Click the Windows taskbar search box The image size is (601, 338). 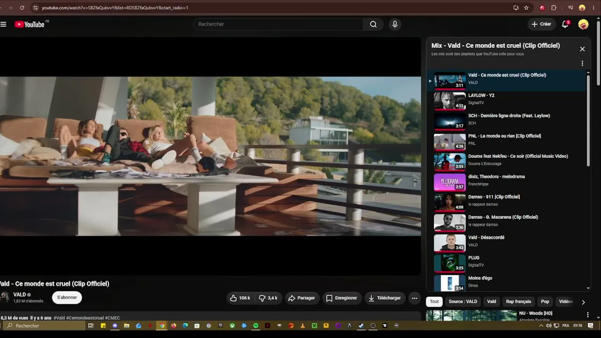[44, 326]
